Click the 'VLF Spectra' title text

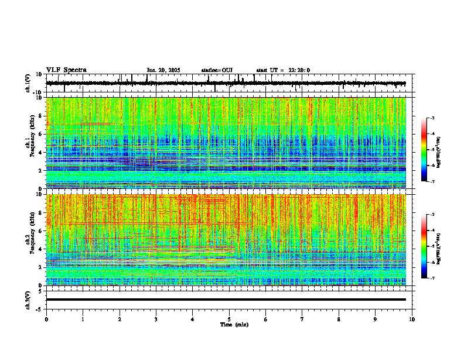[66, 70]
